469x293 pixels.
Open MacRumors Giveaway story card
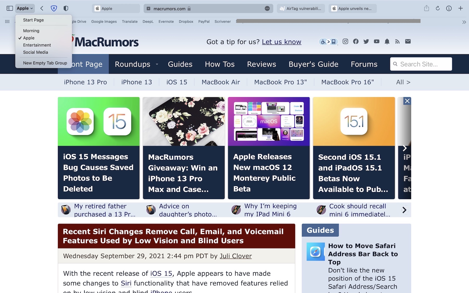coord(184,148)
